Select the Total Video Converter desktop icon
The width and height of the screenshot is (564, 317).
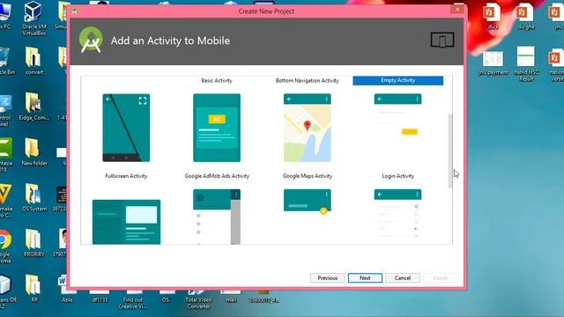[198, 299]
